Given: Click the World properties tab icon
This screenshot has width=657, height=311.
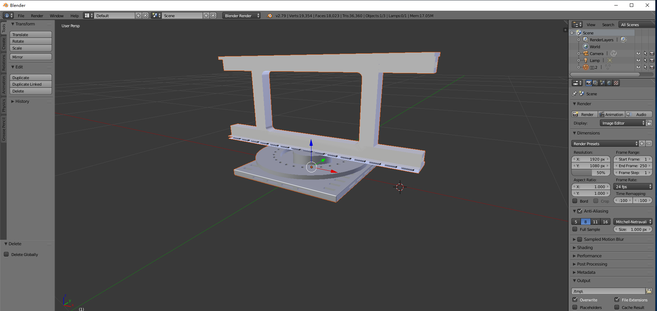Looking at the screenshot, I should click(x=609, y=83).
